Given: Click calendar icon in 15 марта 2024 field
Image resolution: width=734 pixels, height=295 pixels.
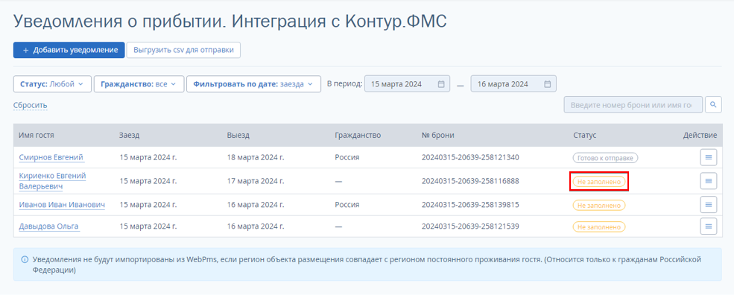Looking at the screenshot, I should pyautogui.click(x=441, y=84).
